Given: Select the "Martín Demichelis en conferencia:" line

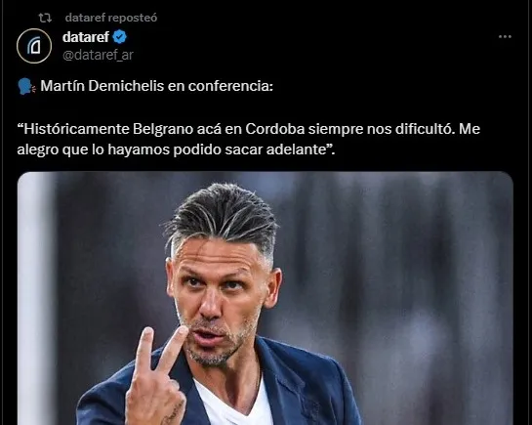Looking at the screenshot, I should (x=157, y=86).
